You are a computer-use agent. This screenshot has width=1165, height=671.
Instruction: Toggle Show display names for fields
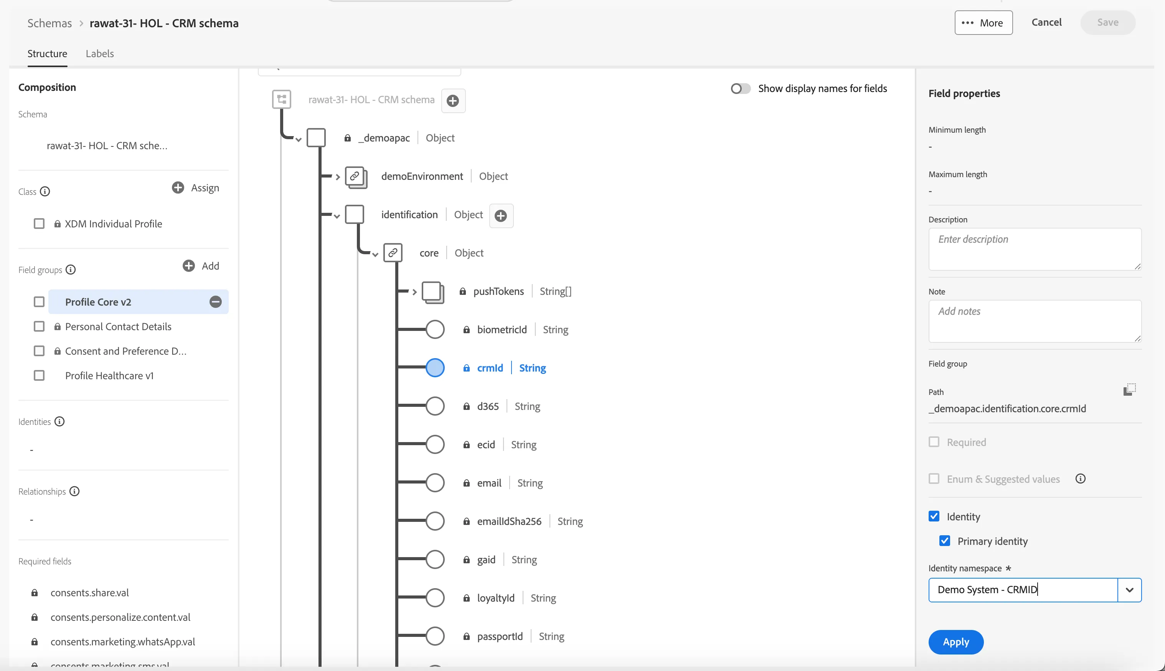coord(740,89)
